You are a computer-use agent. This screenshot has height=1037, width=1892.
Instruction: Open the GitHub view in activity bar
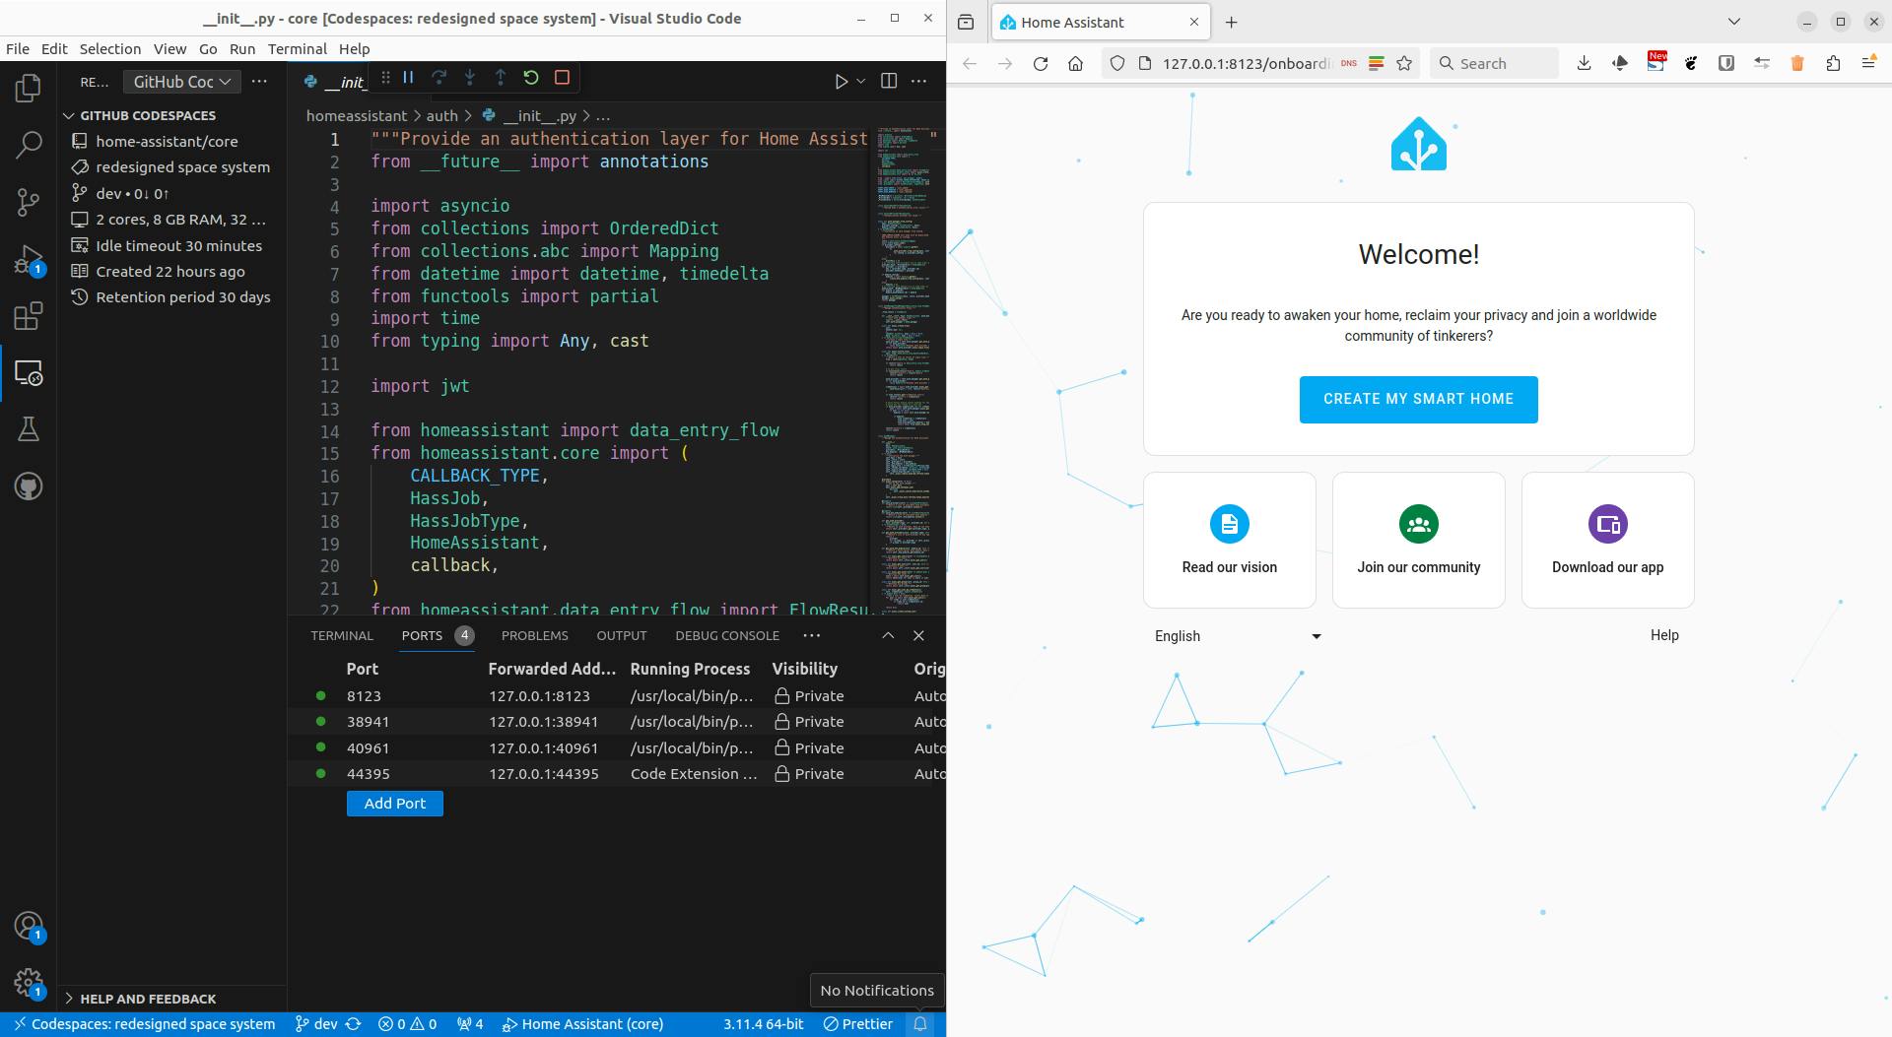[29, 486]
